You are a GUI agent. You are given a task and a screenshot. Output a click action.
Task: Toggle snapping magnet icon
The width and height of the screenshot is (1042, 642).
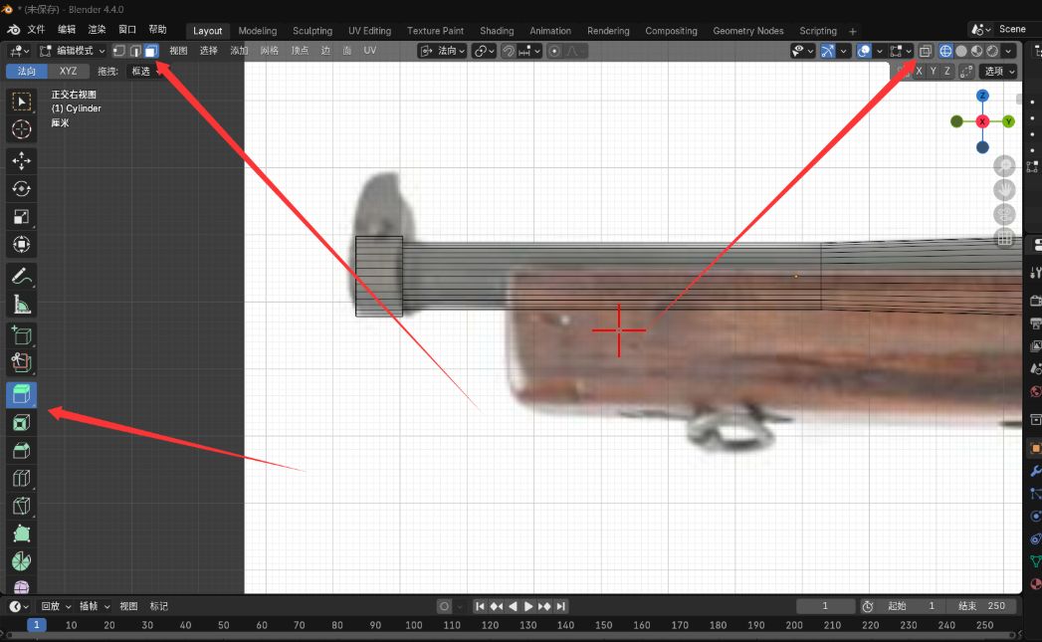(509, 51)
